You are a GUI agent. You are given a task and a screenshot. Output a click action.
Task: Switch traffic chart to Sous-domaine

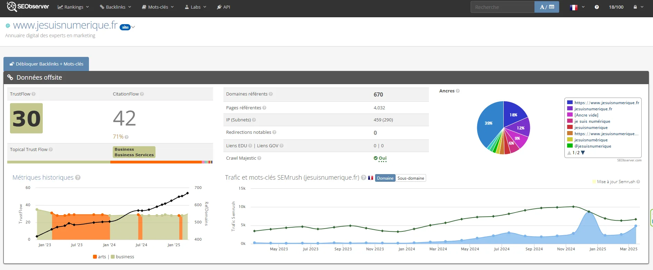(411, 178)
